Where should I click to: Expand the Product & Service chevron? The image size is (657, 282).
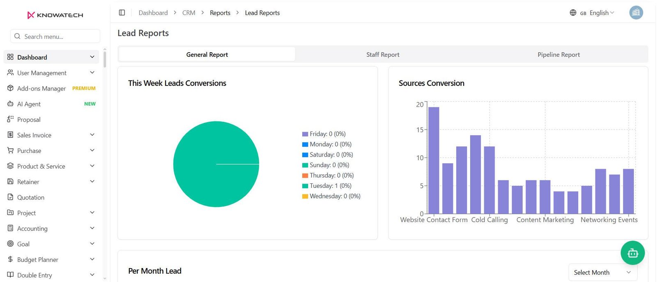(92, 166)
